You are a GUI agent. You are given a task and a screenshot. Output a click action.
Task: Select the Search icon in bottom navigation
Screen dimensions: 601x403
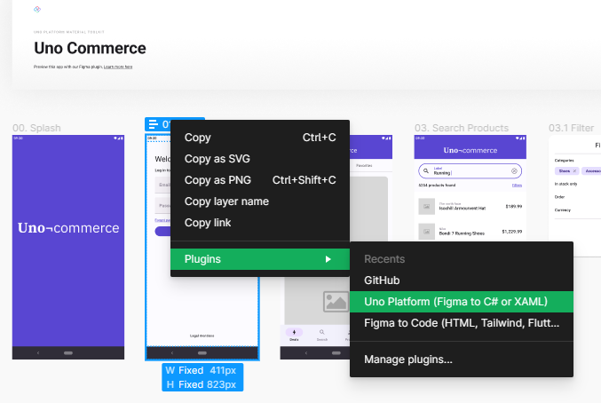[x=321, y=334]
